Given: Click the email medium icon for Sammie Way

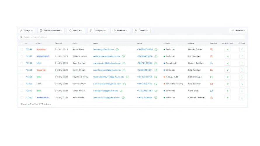Looking at the screenshot, I should tap(212, 84).
